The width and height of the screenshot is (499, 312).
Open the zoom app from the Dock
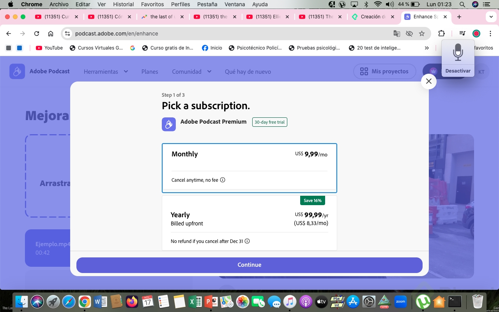click(400, 301)
